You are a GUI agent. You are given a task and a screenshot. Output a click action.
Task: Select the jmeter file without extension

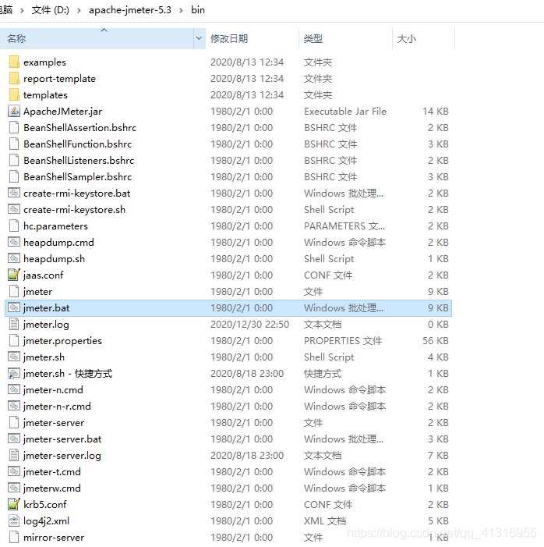click(x=37, y=292)
